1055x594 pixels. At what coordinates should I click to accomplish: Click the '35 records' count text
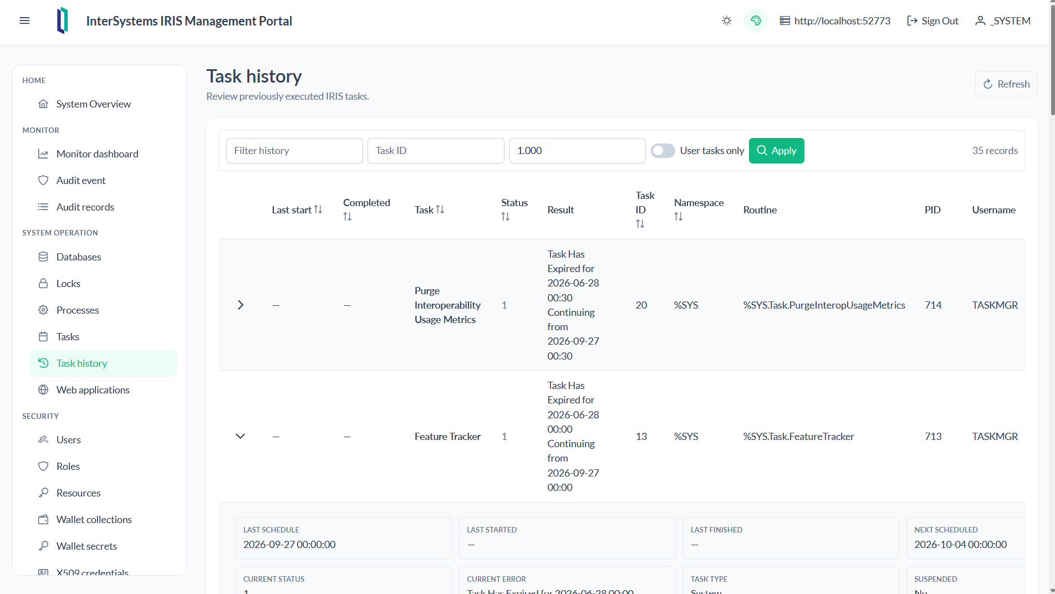995,151
